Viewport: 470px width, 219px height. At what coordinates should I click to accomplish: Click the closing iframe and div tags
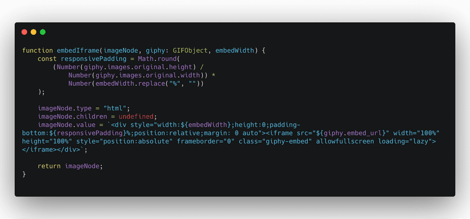(52, 149)
